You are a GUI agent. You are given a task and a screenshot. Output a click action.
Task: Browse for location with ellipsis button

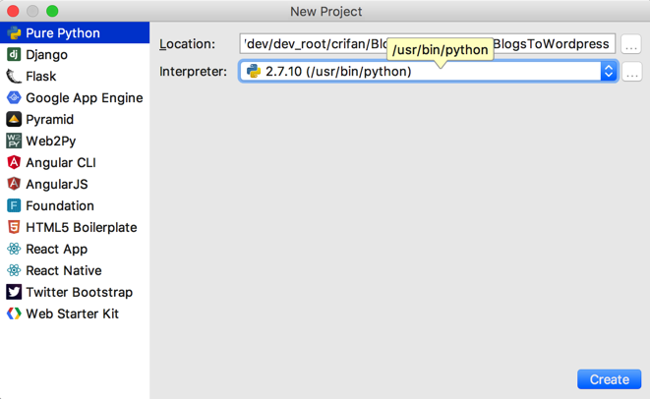(x=631, y=45)
